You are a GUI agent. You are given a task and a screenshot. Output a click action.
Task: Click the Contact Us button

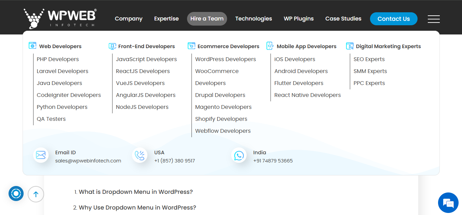click(394, 19)
